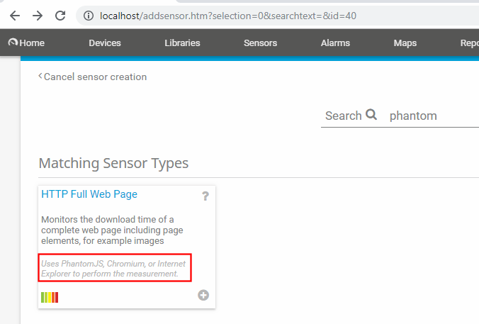
Task: Select the HTTP Full Web Page title link
Action: 89,194
